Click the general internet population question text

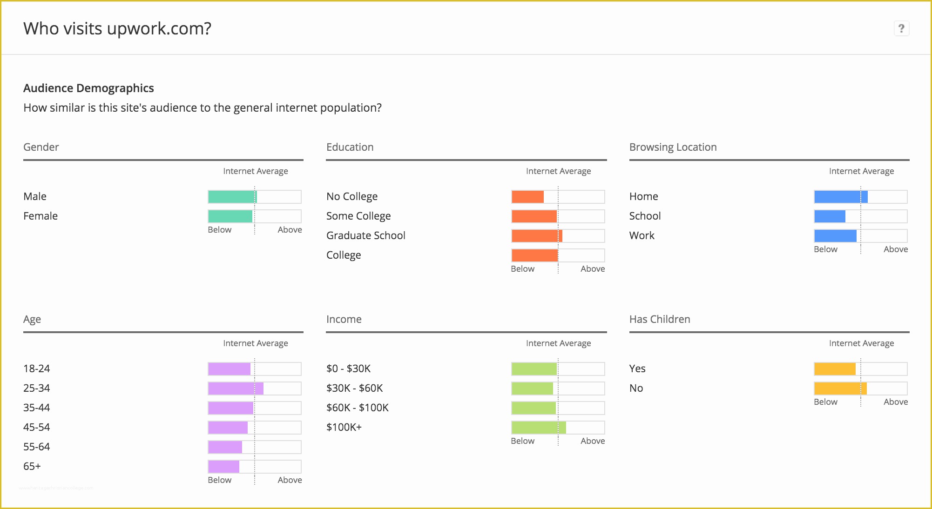[203, 108]
